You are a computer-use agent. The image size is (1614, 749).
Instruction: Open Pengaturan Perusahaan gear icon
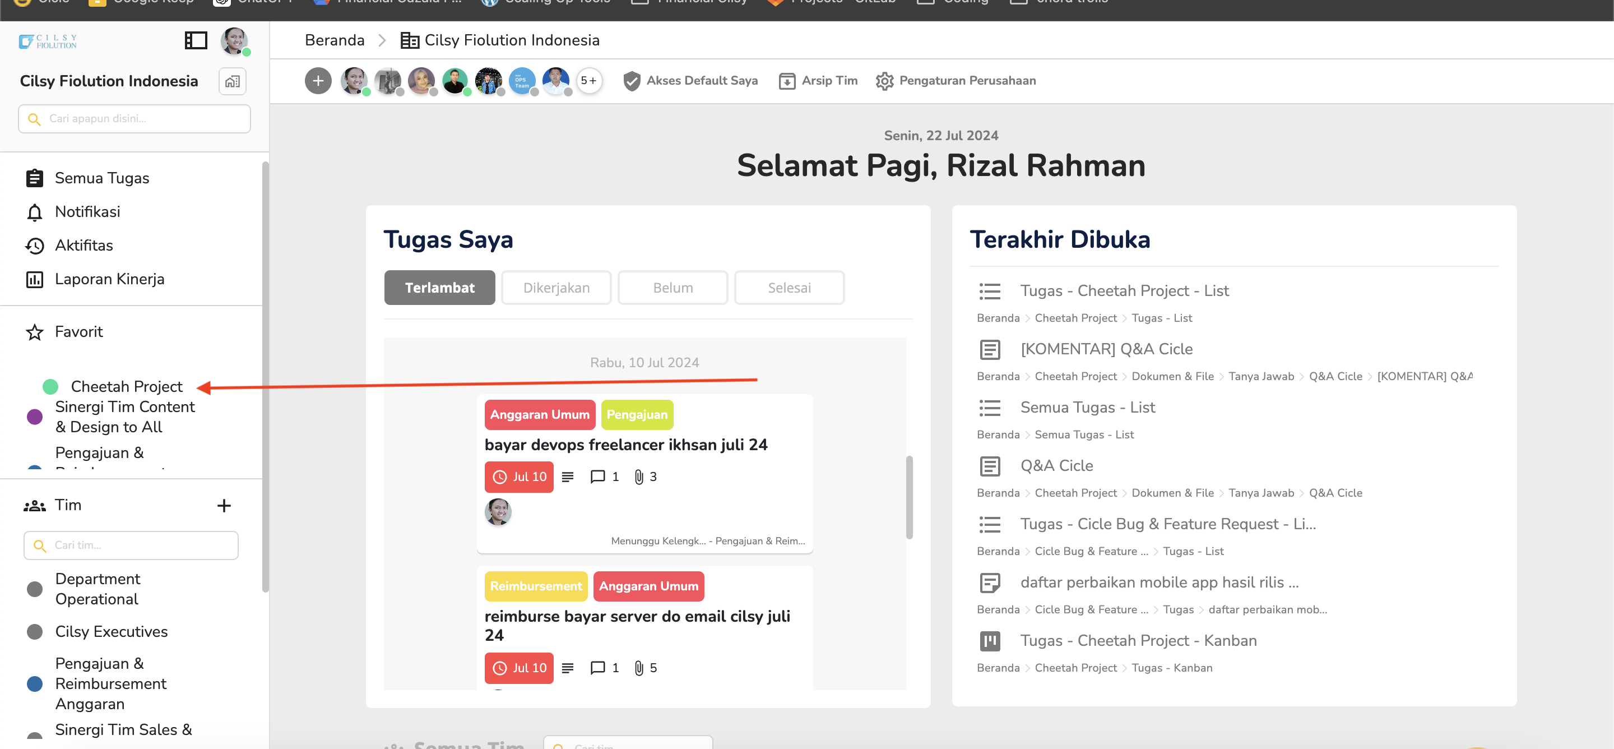[x=884, y=81]
